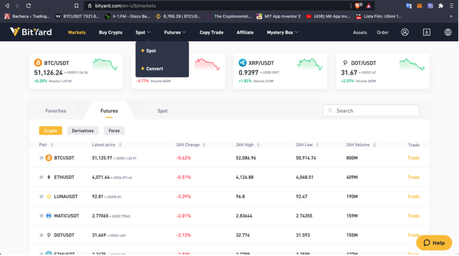459x256 pixels.
Task: Open the user account profile icon
Action: (x=405, y=32)
